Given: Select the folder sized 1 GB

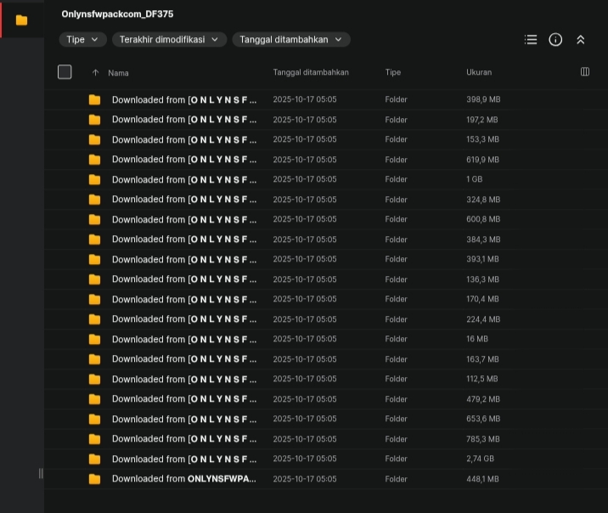Looking at the screenshot, I should coord(183,179).
